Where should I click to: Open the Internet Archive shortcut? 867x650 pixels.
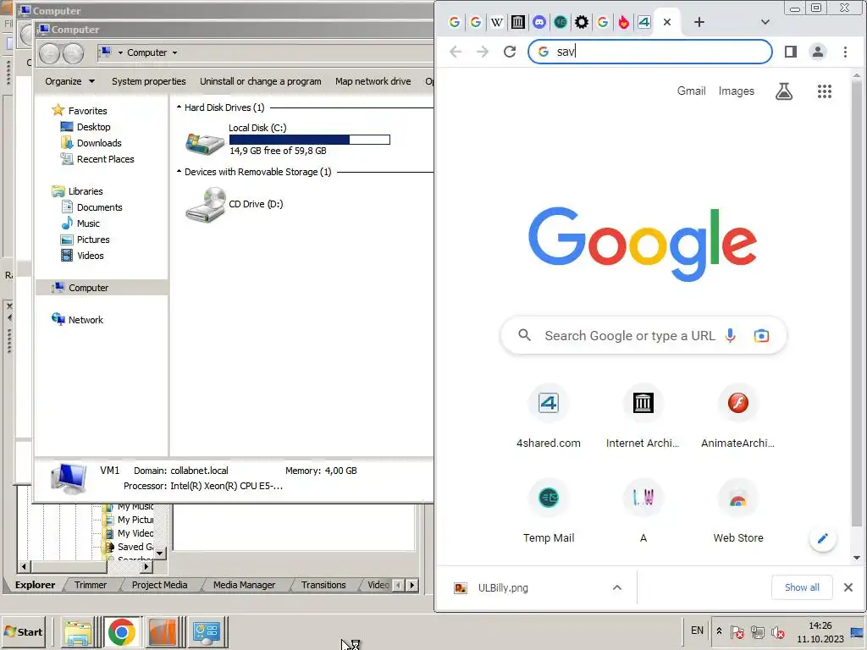pyautogui.click(x=643, y=416)
